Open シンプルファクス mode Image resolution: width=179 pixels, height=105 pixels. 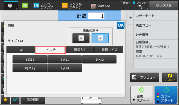pos(44,6)
